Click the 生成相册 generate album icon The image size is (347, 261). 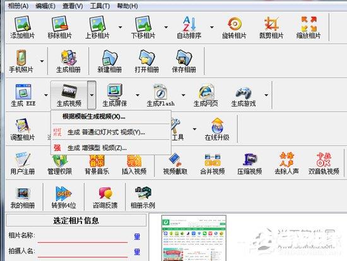pos(68,61)
